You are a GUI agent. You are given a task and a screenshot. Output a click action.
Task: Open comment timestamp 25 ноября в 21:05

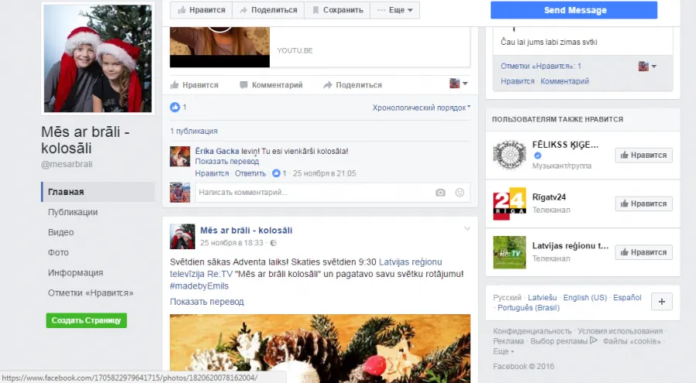(x=324, y=173)
